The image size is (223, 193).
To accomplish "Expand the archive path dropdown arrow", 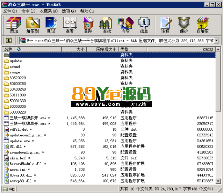I will click(x=217, y=41).
